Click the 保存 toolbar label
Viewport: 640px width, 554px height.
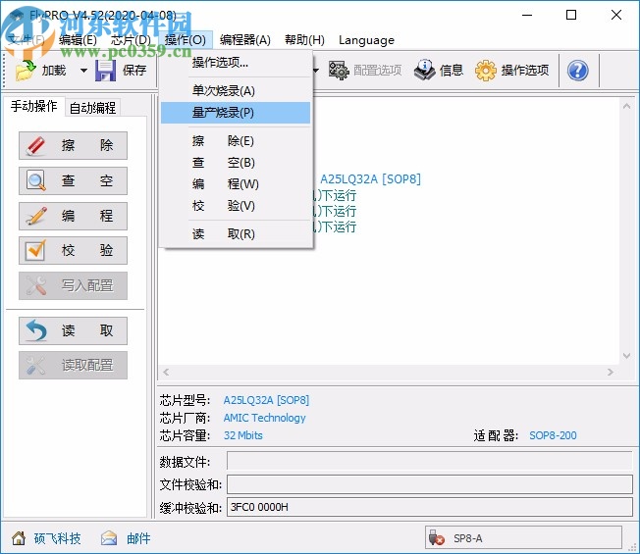pyautogui.click(x=134, y=71)
